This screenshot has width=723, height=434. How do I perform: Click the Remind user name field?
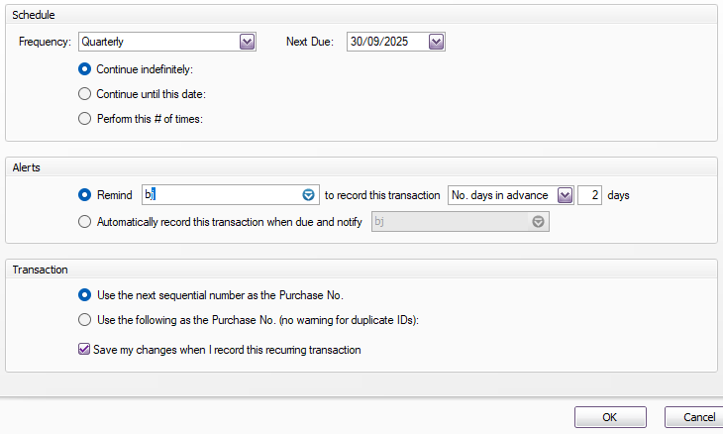click(x=220, y=195)
